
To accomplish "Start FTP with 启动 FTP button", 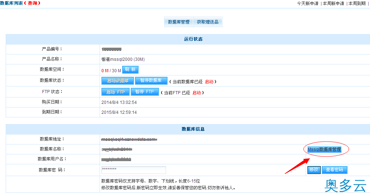I will click(115, 92).
